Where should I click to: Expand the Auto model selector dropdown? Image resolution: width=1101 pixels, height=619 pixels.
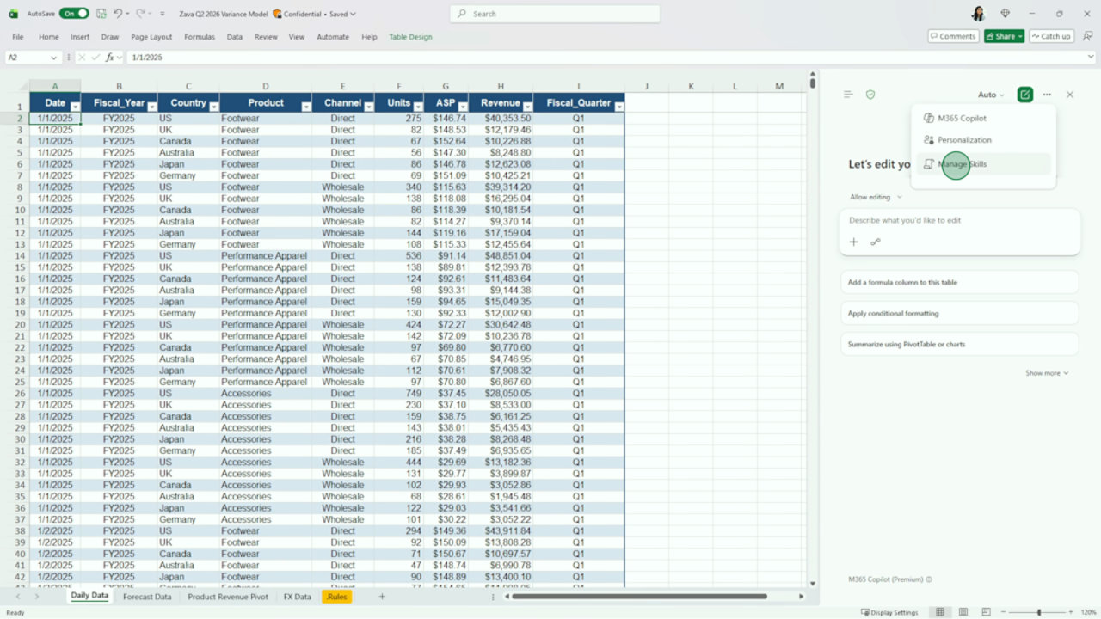click(991, 95)
